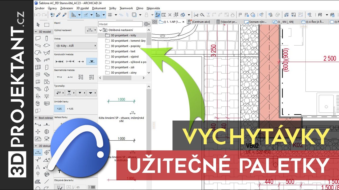
Task: Select the Curtain Wall tool
Action: (38, 67)
